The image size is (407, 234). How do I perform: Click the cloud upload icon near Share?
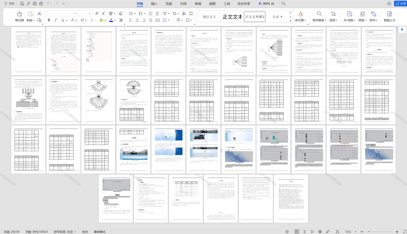(389, 4)
